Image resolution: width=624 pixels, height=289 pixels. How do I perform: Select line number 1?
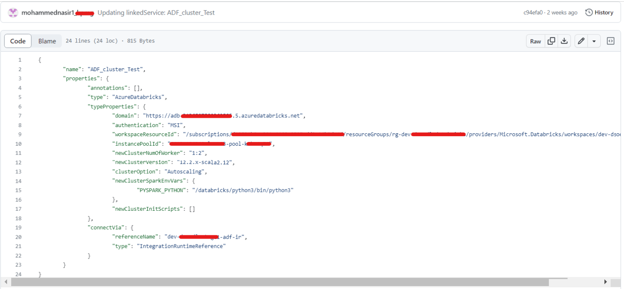pos(20,60)
